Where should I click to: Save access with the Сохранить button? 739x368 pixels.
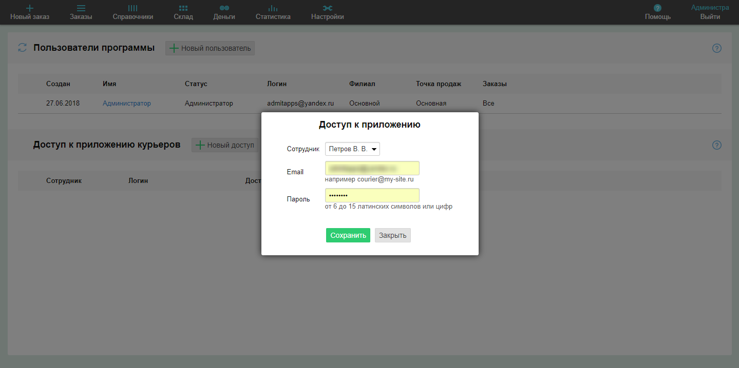click(348, 235)
